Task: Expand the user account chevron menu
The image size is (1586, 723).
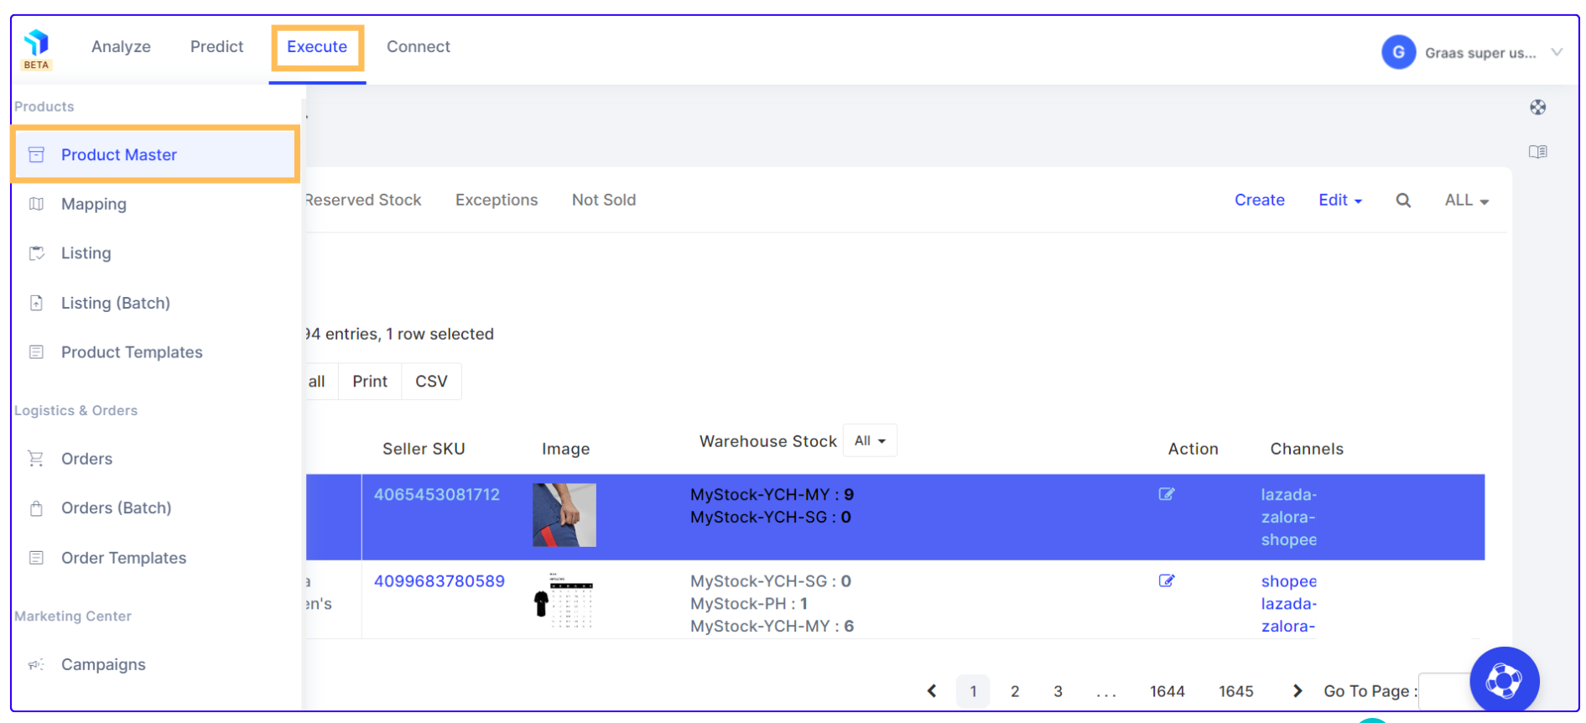Action: point(1557,52)
